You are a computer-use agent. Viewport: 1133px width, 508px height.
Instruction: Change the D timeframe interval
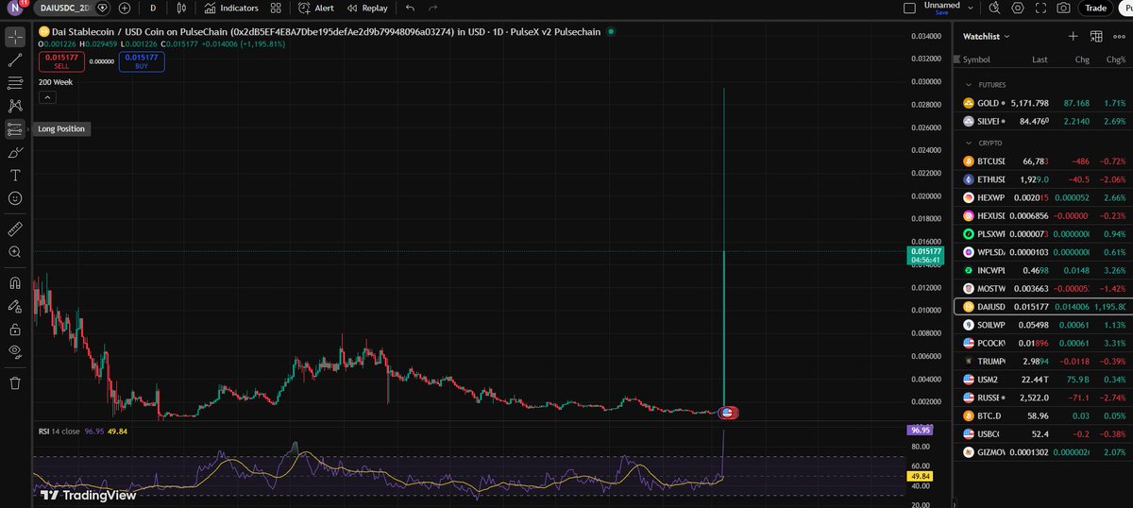(x=153, y=8)
